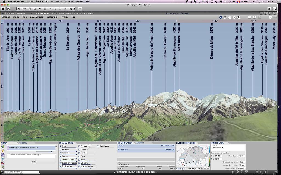
Task: Switch to the Terrain tab
Action: 23,143
